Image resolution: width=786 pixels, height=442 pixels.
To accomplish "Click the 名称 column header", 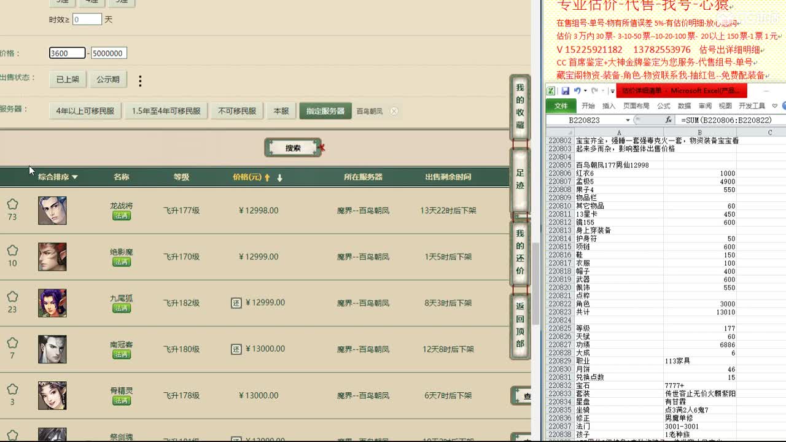I will point(122,177).
